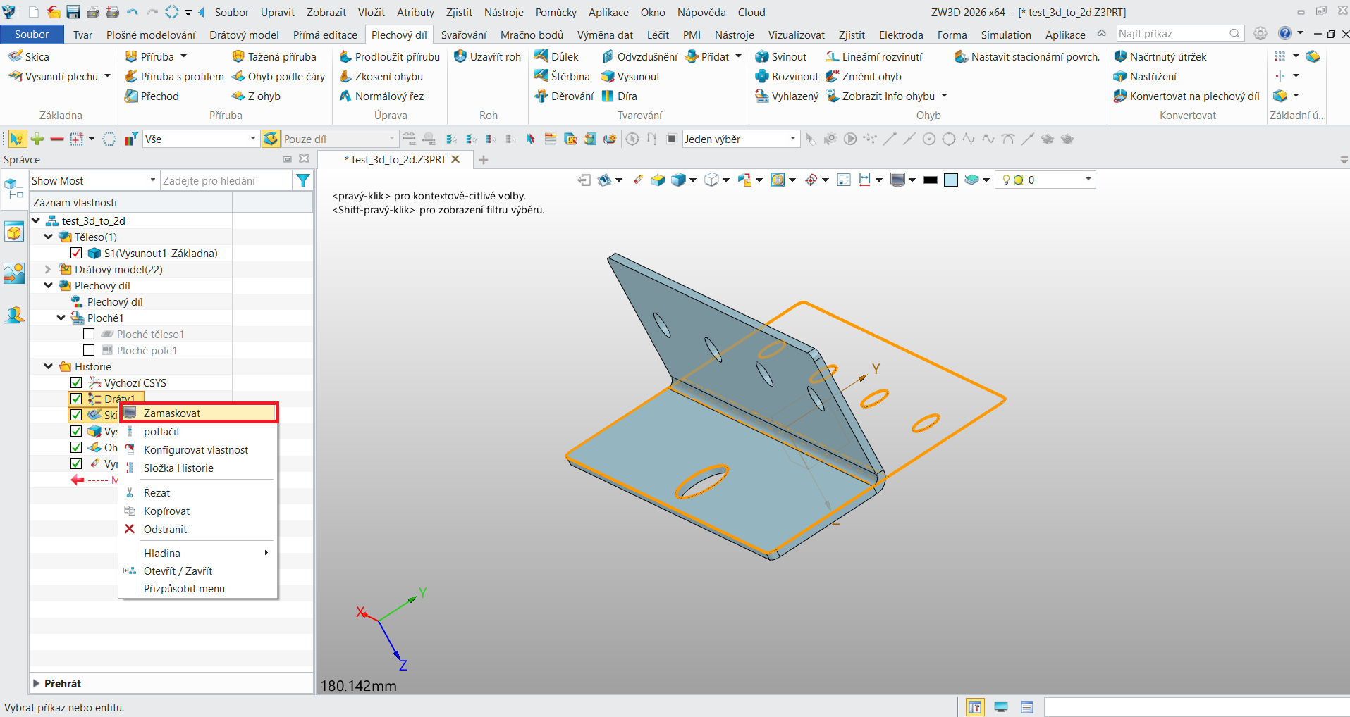Viewport: 1350px width, 717px height.
Task: Collapse the Těleso(1) tree node
Action: (48, 237)
